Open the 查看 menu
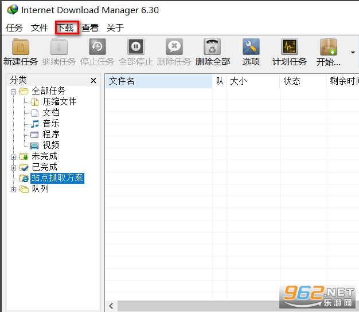Screen dimensions: 359x312 tap(90, 28)
